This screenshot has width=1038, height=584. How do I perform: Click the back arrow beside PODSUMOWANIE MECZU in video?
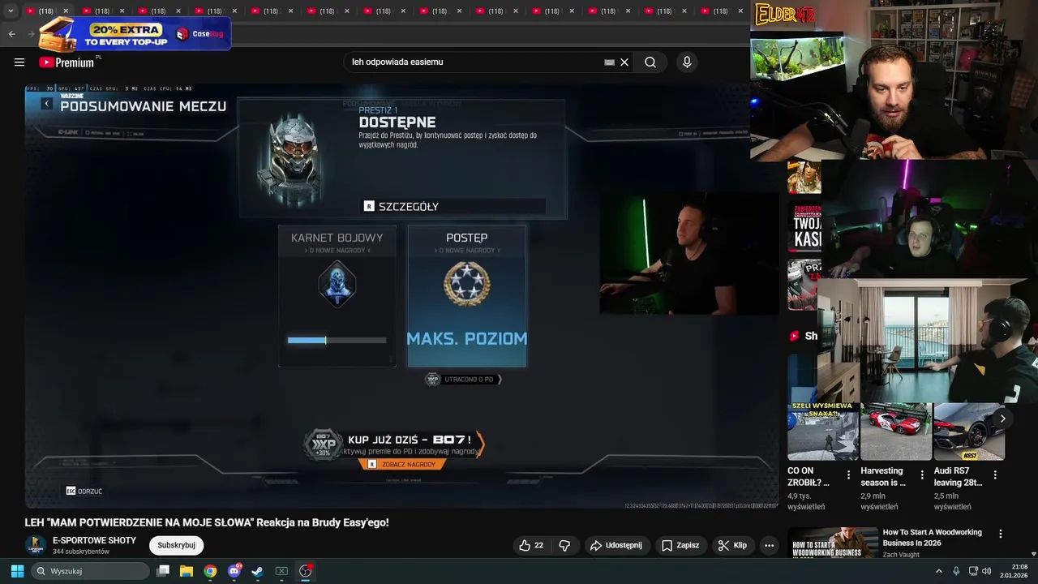click(47, 104)
